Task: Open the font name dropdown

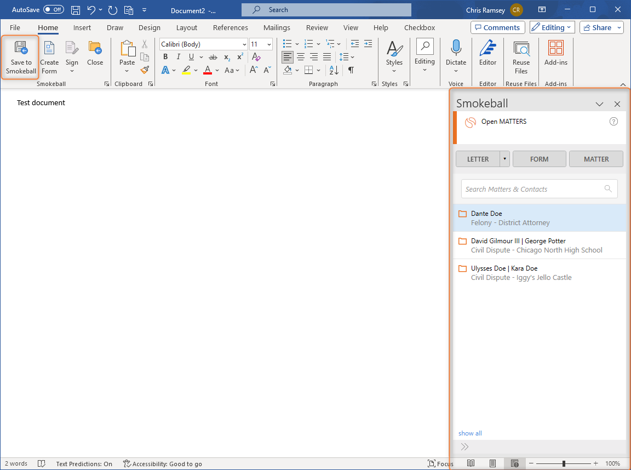Action: point(244,44)
